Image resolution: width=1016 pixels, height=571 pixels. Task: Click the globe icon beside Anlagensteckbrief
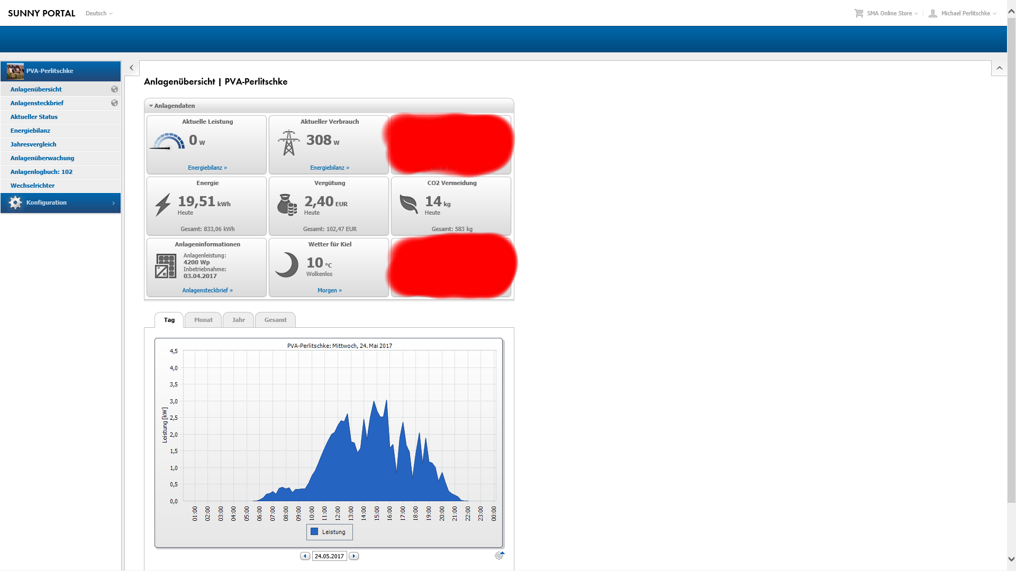coord(114,103)
